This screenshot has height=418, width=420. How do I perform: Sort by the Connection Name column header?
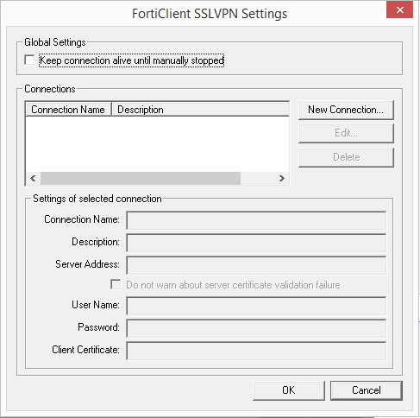(68, 110)
